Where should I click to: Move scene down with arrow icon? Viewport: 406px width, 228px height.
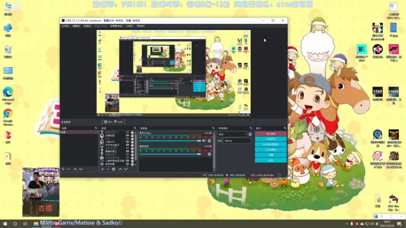[81, 169]
